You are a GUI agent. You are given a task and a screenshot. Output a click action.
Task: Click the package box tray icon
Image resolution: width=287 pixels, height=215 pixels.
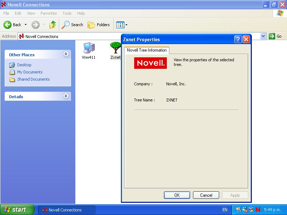click(251, 210)
